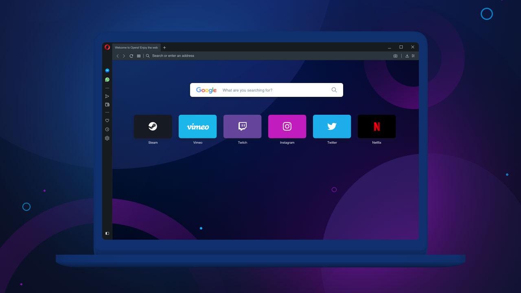Click the Twitter label text
Viewport: 521px width, 293px height.
pyautogui.click(x=332, y=143)
